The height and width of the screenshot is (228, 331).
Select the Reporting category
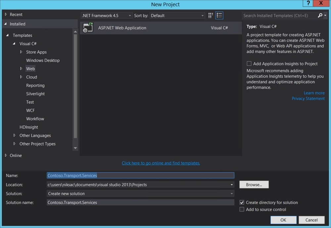pos(35,85)
